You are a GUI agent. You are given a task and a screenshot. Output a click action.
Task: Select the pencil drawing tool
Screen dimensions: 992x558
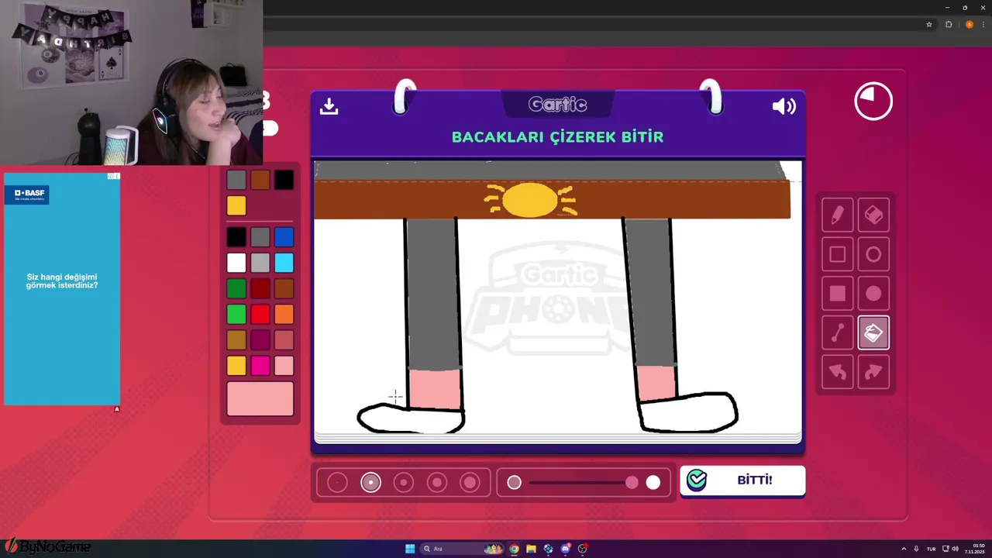click(x=837, y=215)
